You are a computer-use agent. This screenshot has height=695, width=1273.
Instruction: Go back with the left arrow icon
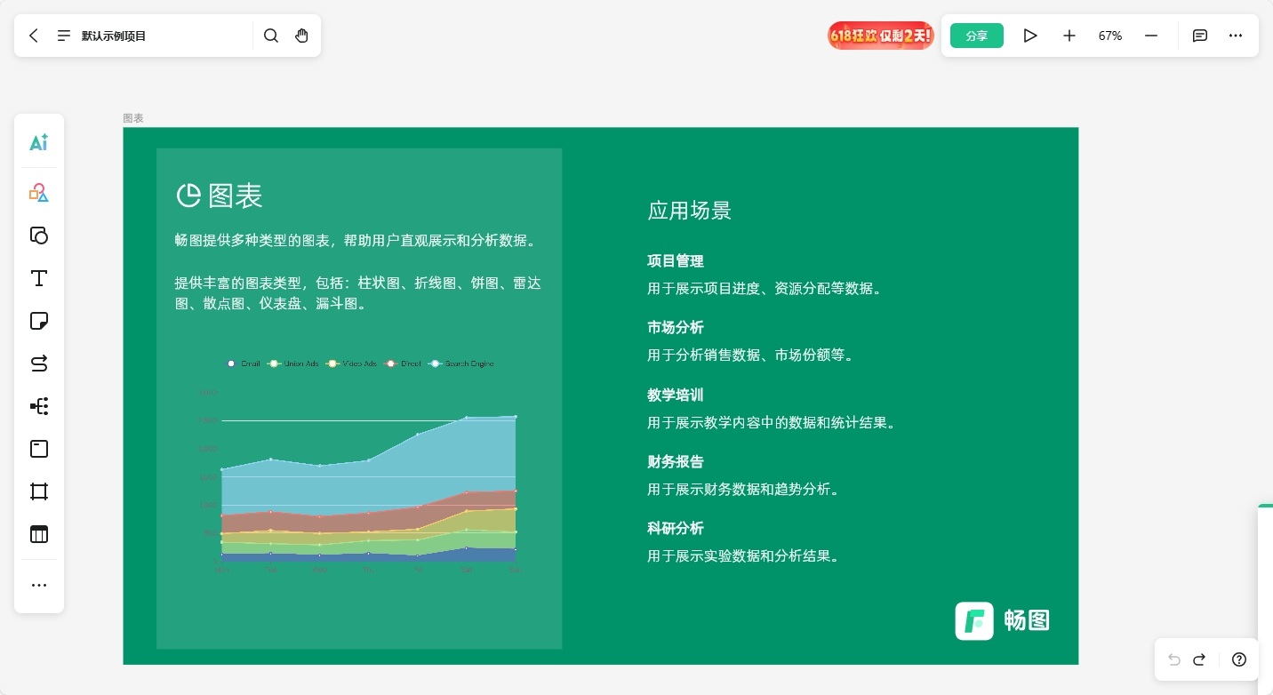(x=34, y=36)
